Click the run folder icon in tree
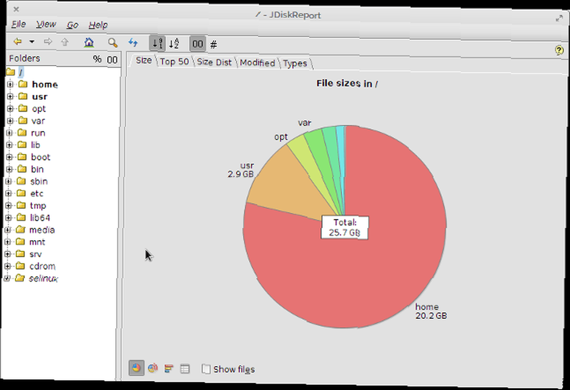Image resolution: width=570 pixels, height=390 pixels. [x=22, y=132]
